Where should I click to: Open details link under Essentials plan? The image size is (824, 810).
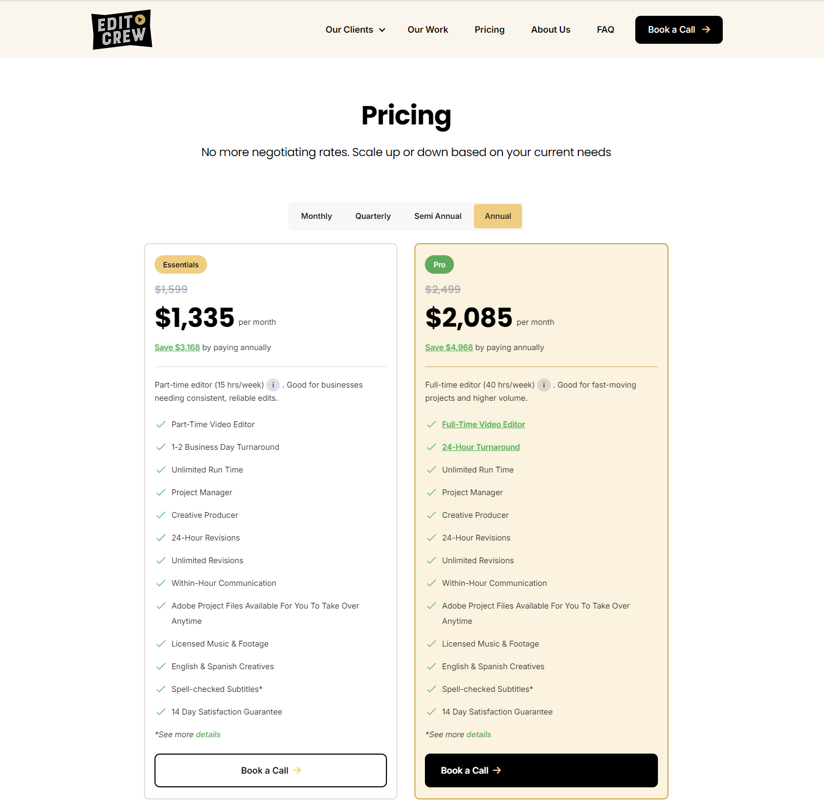click(x=208, y=735)
